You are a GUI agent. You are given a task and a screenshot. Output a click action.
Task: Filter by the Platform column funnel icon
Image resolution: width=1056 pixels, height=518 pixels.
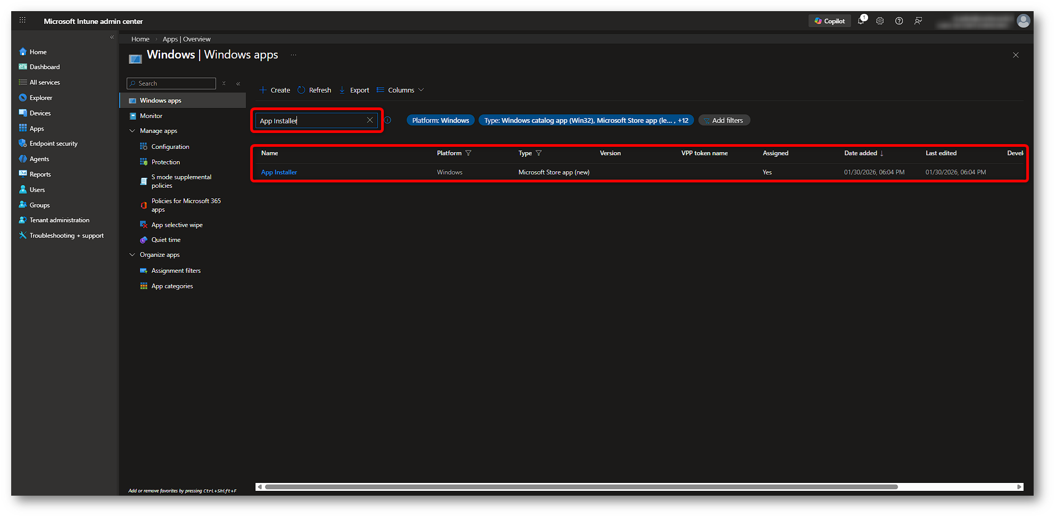pyautogui.click(x=468, y=153)
